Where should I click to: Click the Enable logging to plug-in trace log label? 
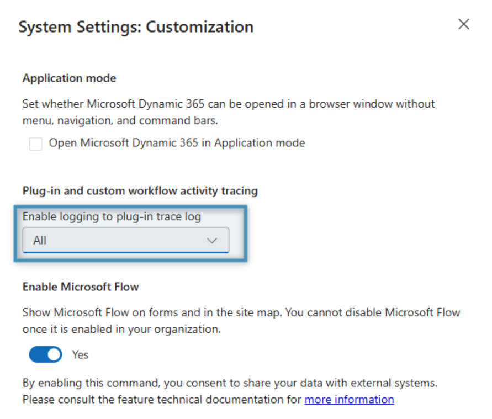pos(112,216)
